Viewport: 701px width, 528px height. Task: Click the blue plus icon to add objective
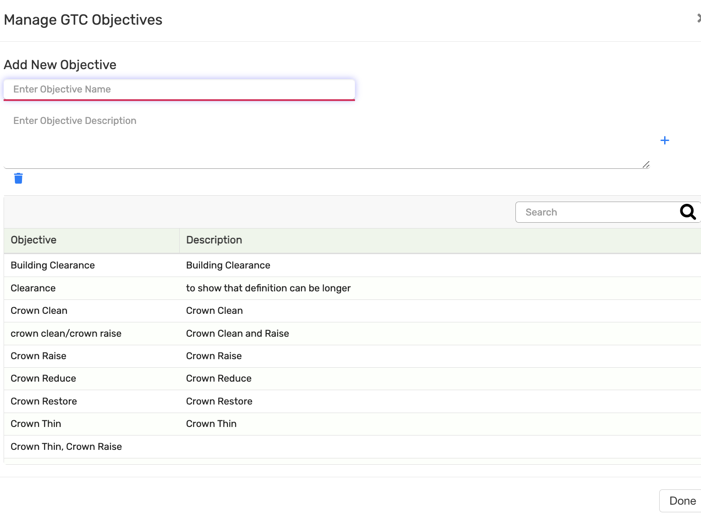665,141
